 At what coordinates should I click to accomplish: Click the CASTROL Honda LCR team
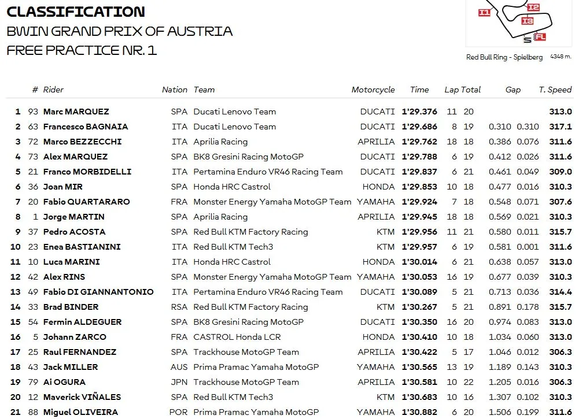(x=237, y=337)
